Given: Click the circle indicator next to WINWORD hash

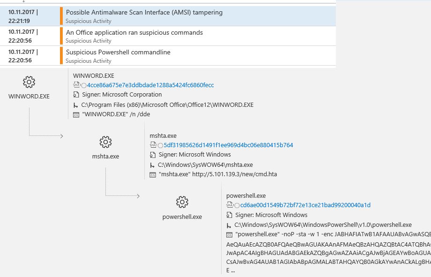Looking at the screenshot, I should pyautogui.click(x=84, y=86).
